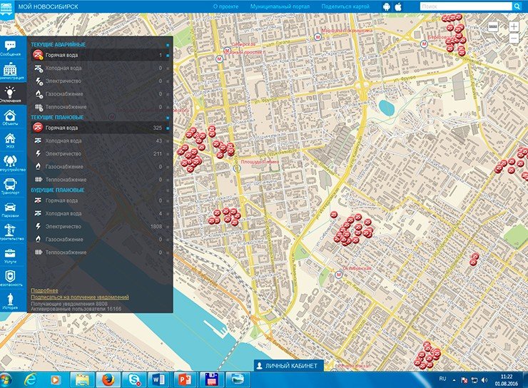The image size is (528, 388).
Task: Click the Apple app icon in header
Action: point(398,6)
